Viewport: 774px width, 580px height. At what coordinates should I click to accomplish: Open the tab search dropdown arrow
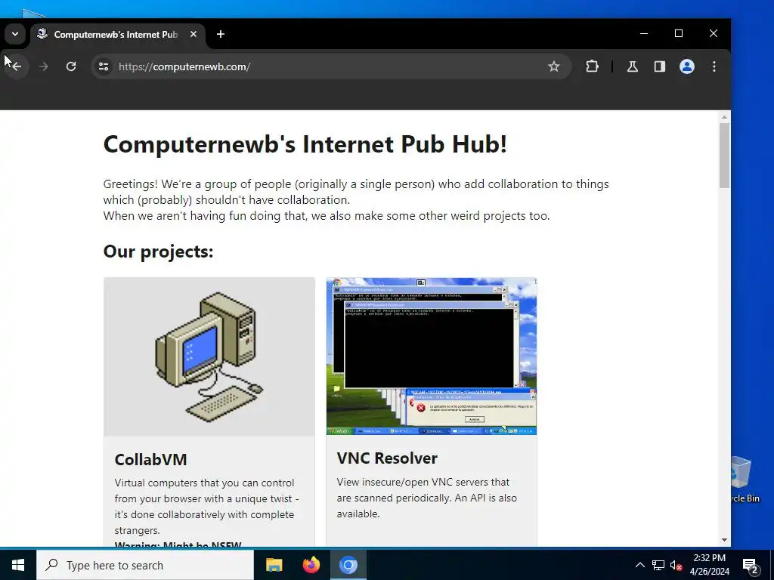[x=15, y=34]
